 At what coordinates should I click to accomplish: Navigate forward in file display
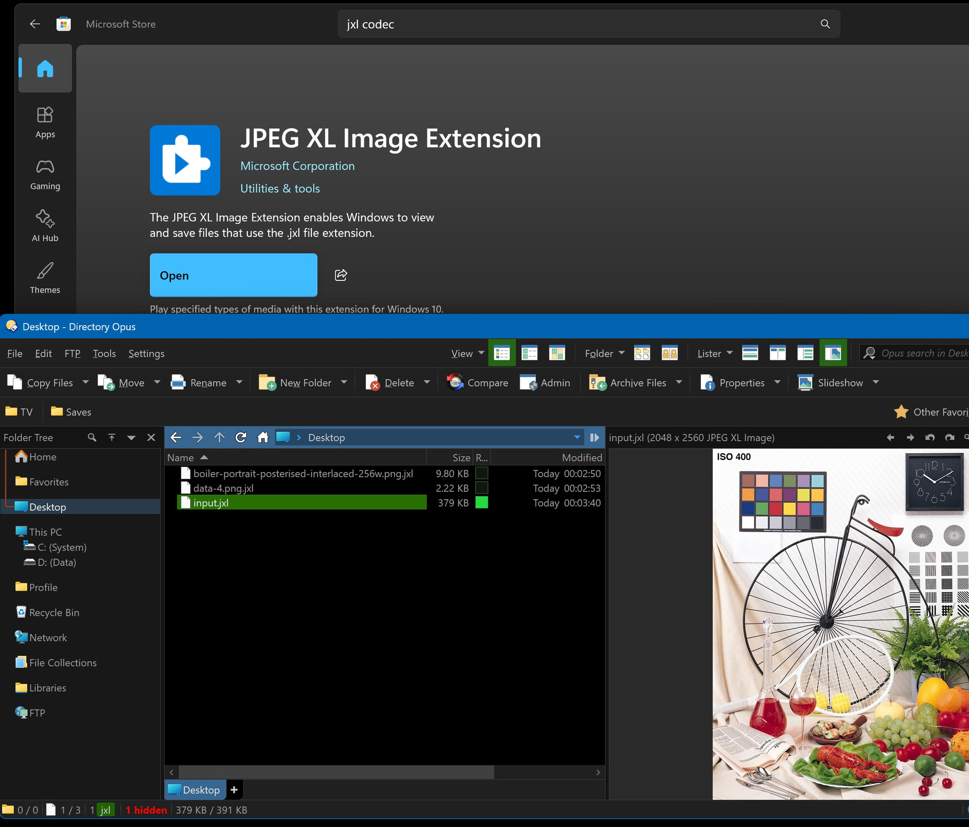tap(197, 437)
